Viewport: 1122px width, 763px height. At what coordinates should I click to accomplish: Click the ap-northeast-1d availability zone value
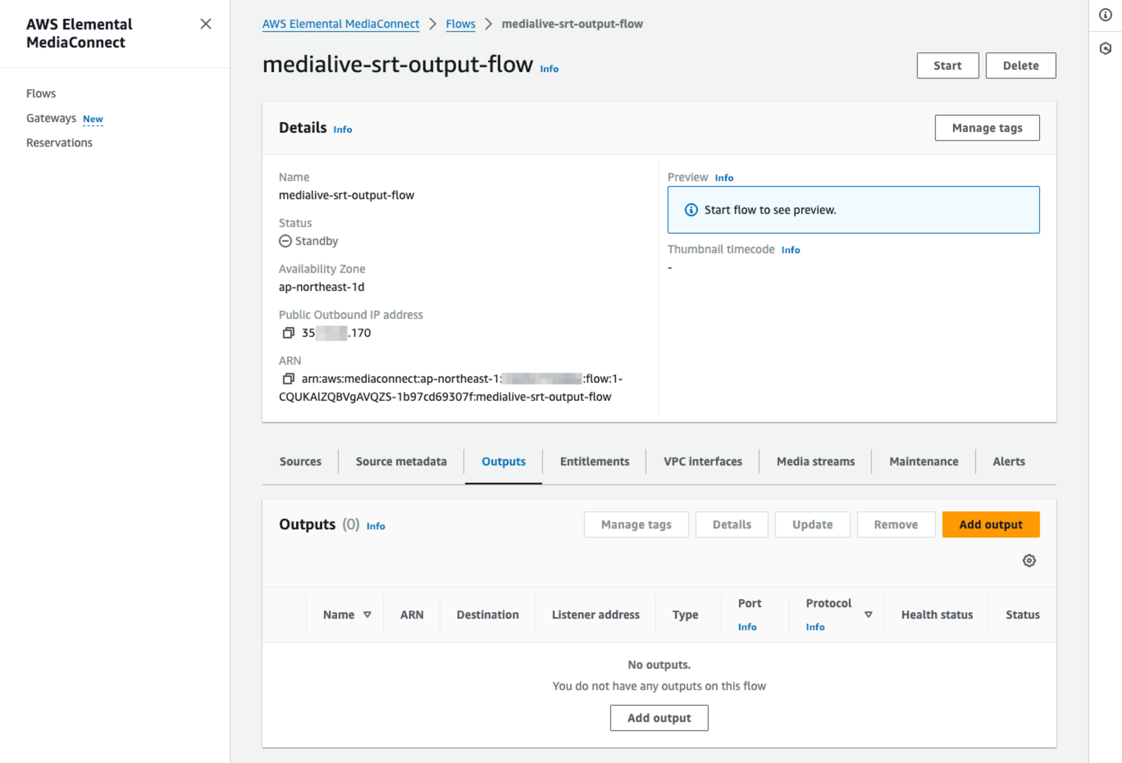(x=321, y=287)
